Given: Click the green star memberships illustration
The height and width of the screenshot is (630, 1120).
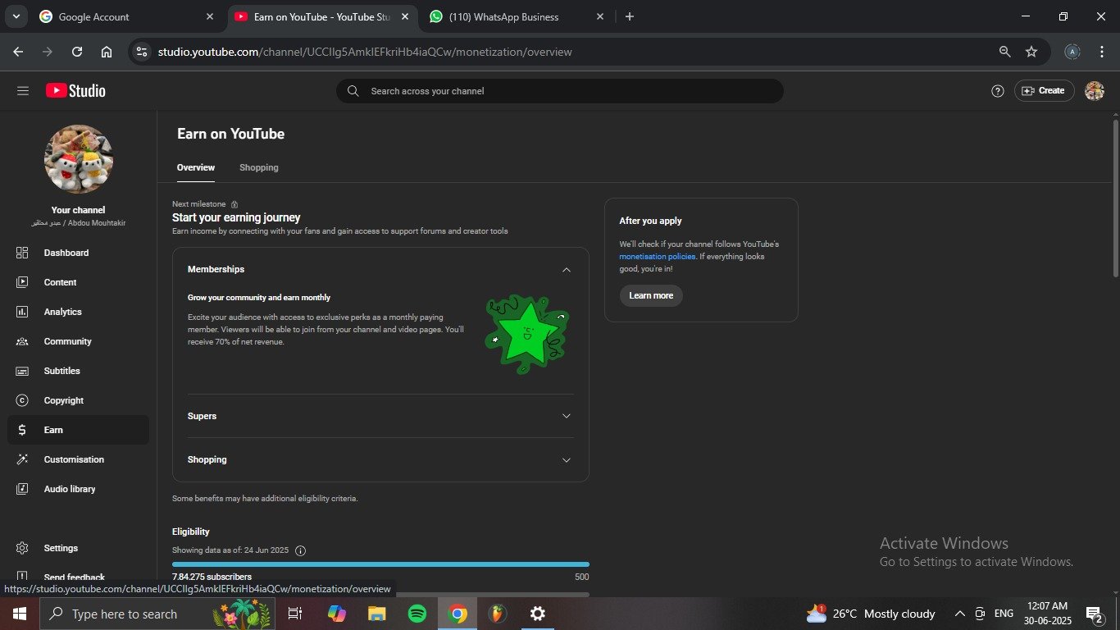Looking at the screenshot, I should coord(526,334).
